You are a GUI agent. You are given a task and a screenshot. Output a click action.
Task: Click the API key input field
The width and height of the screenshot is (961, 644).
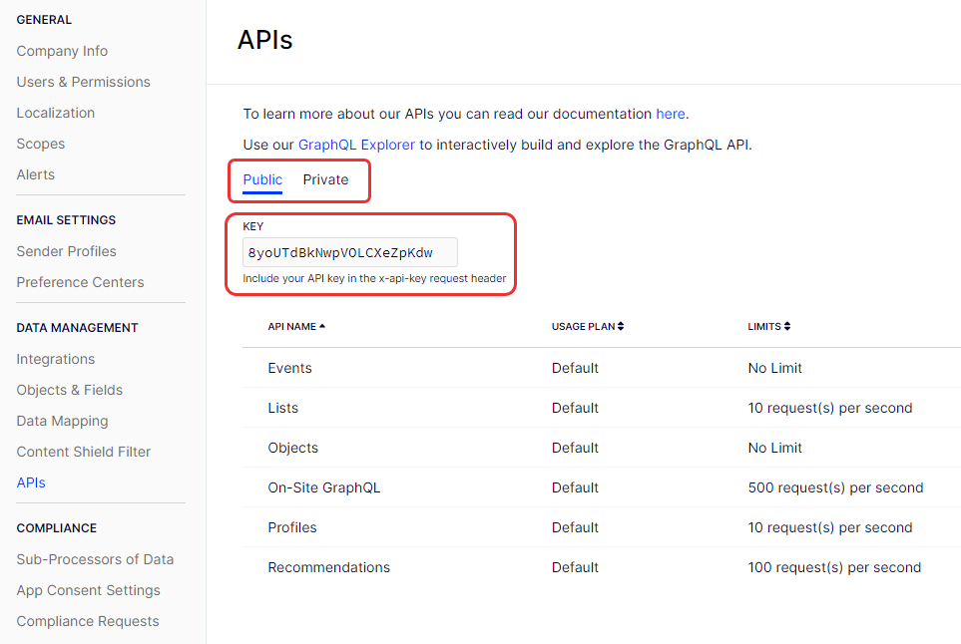point(349,252)
